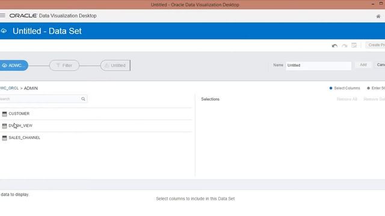Maximize the application window
Image resolution: width=385 pixels, height=216 pixels.
click(381, 4)
